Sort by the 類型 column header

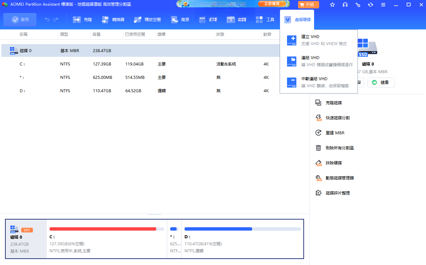coord(64,34)
